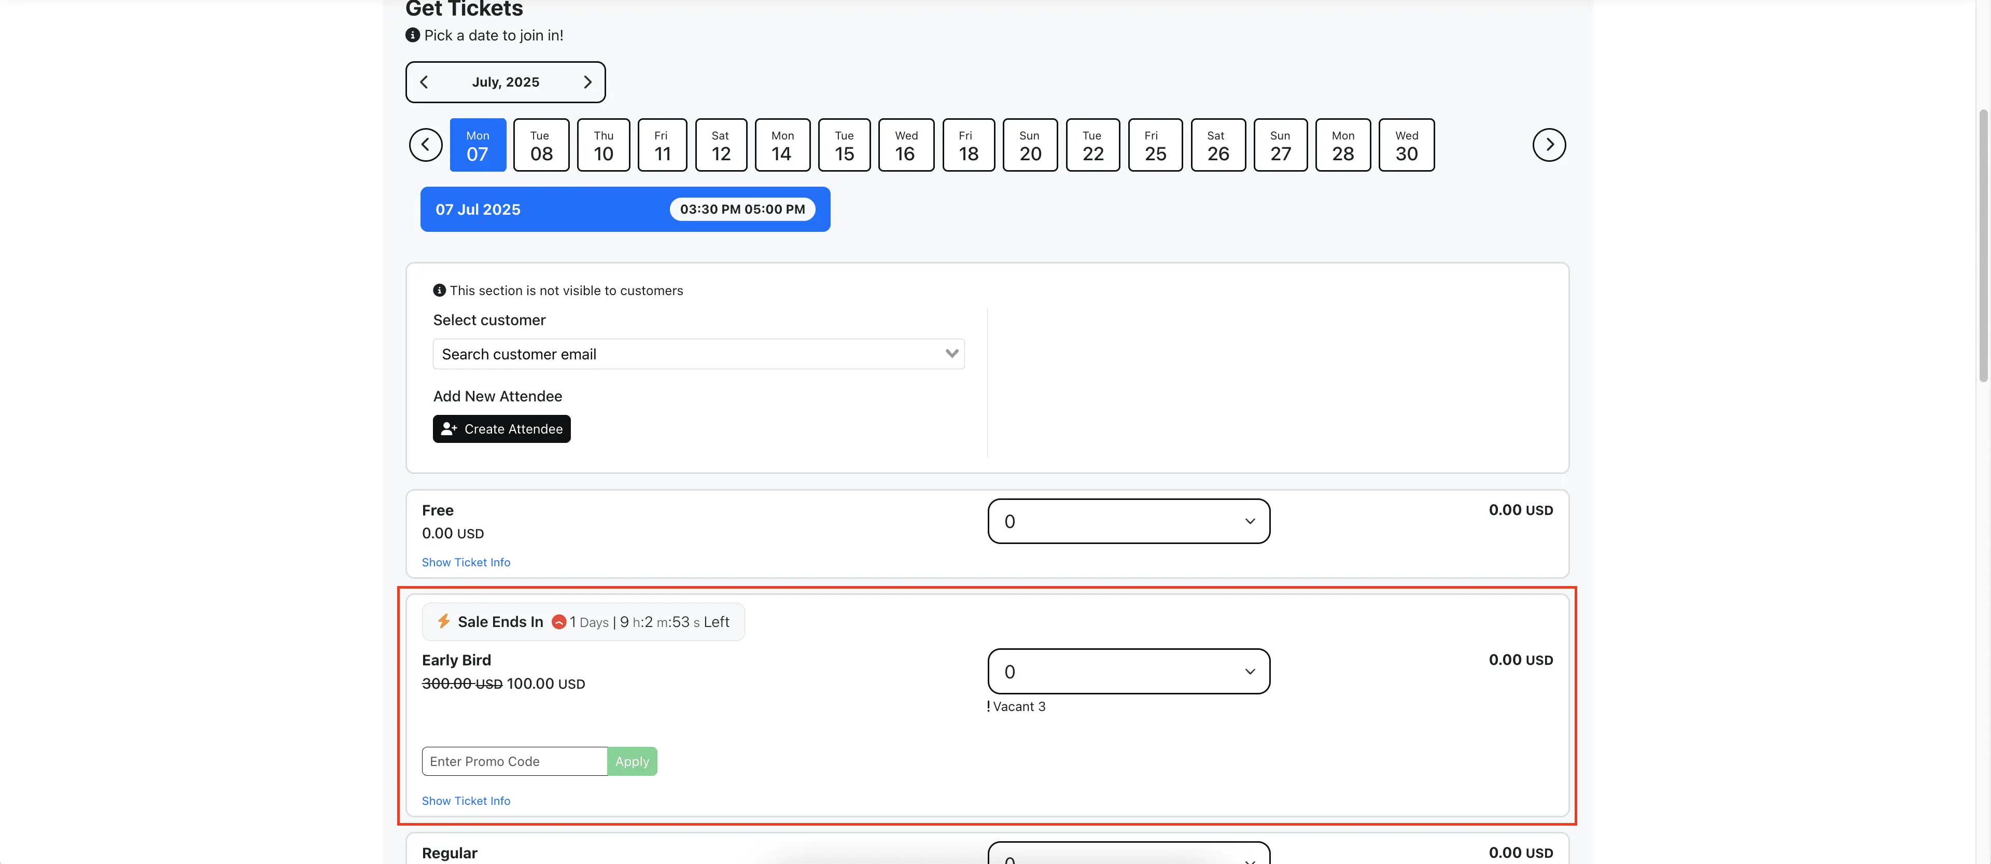Click info icon beside not visible notice
1991x864 pixels.
pyautogui.click(x=439, y=290)
